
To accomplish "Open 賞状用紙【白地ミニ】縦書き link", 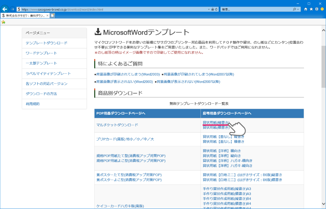I will coord(242,175).
